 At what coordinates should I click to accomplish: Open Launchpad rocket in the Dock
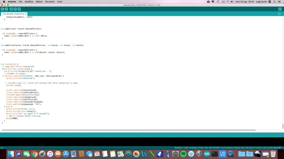click(42, 154)
